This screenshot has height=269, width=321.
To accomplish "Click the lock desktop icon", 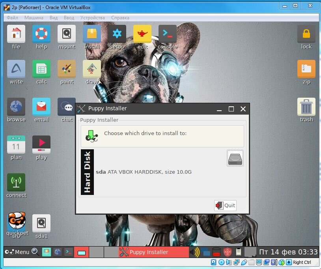I will coord(306,34).
